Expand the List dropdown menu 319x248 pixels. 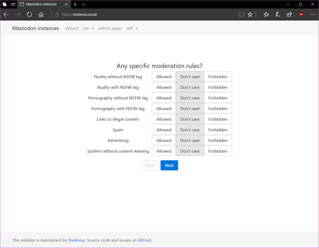[x=88, y=28]
